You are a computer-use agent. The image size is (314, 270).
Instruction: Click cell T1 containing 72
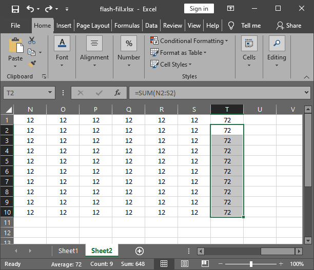(227, 120)
